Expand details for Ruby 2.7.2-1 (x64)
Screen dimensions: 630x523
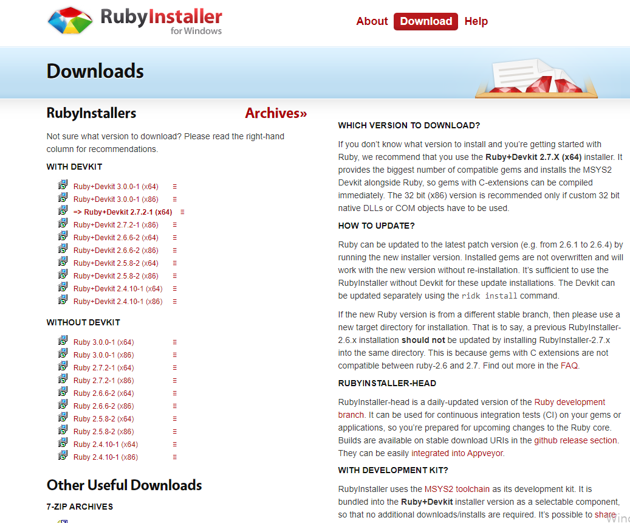[x=175, y=368]
